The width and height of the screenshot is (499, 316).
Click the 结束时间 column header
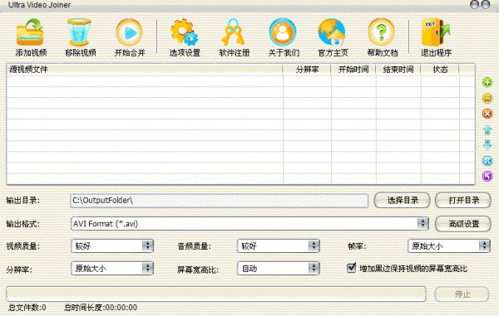[x=398, y=70]
